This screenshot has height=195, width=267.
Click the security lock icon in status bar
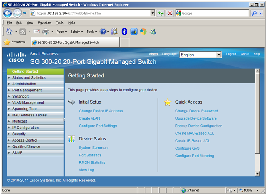coord(230,190)
